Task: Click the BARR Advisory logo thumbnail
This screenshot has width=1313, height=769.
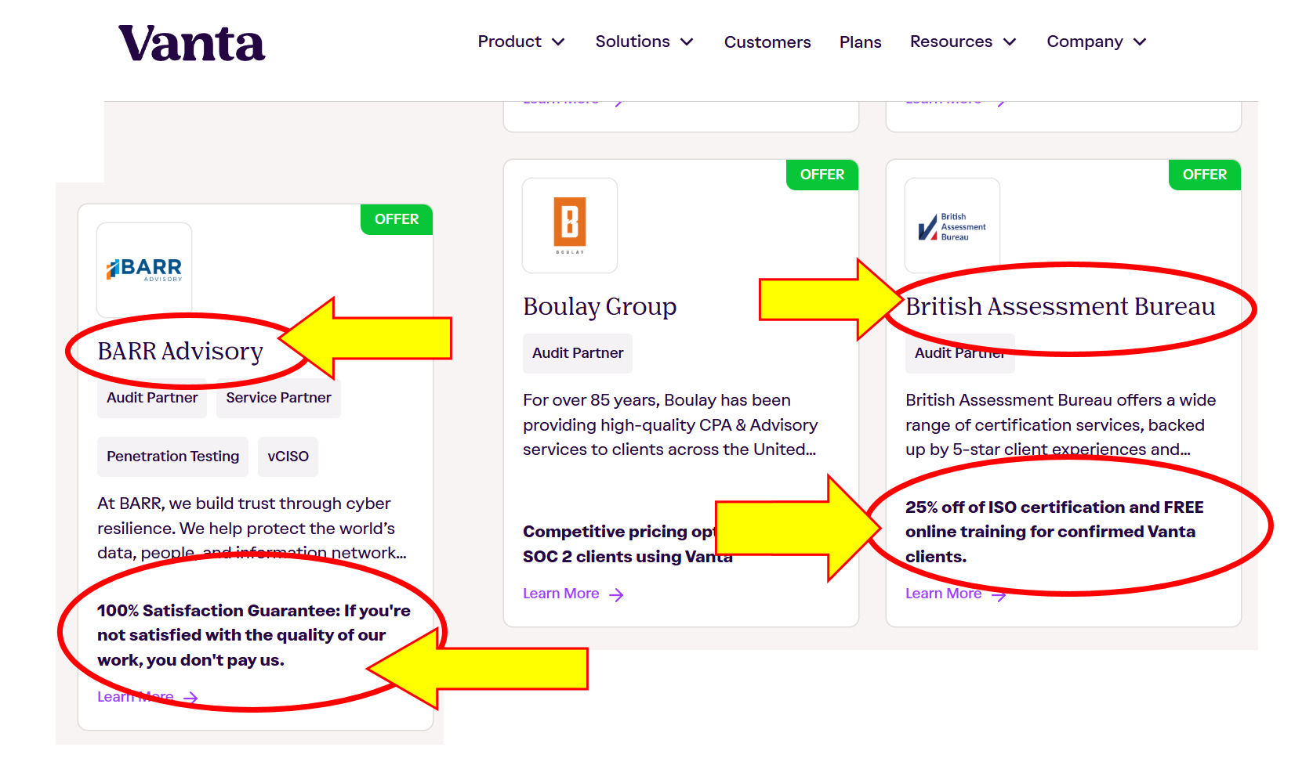Action: coord(144,269)
